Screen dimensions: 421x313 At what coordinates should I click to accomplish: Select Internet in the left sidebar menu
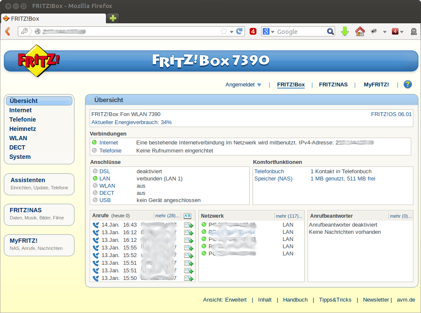point(20,110)
